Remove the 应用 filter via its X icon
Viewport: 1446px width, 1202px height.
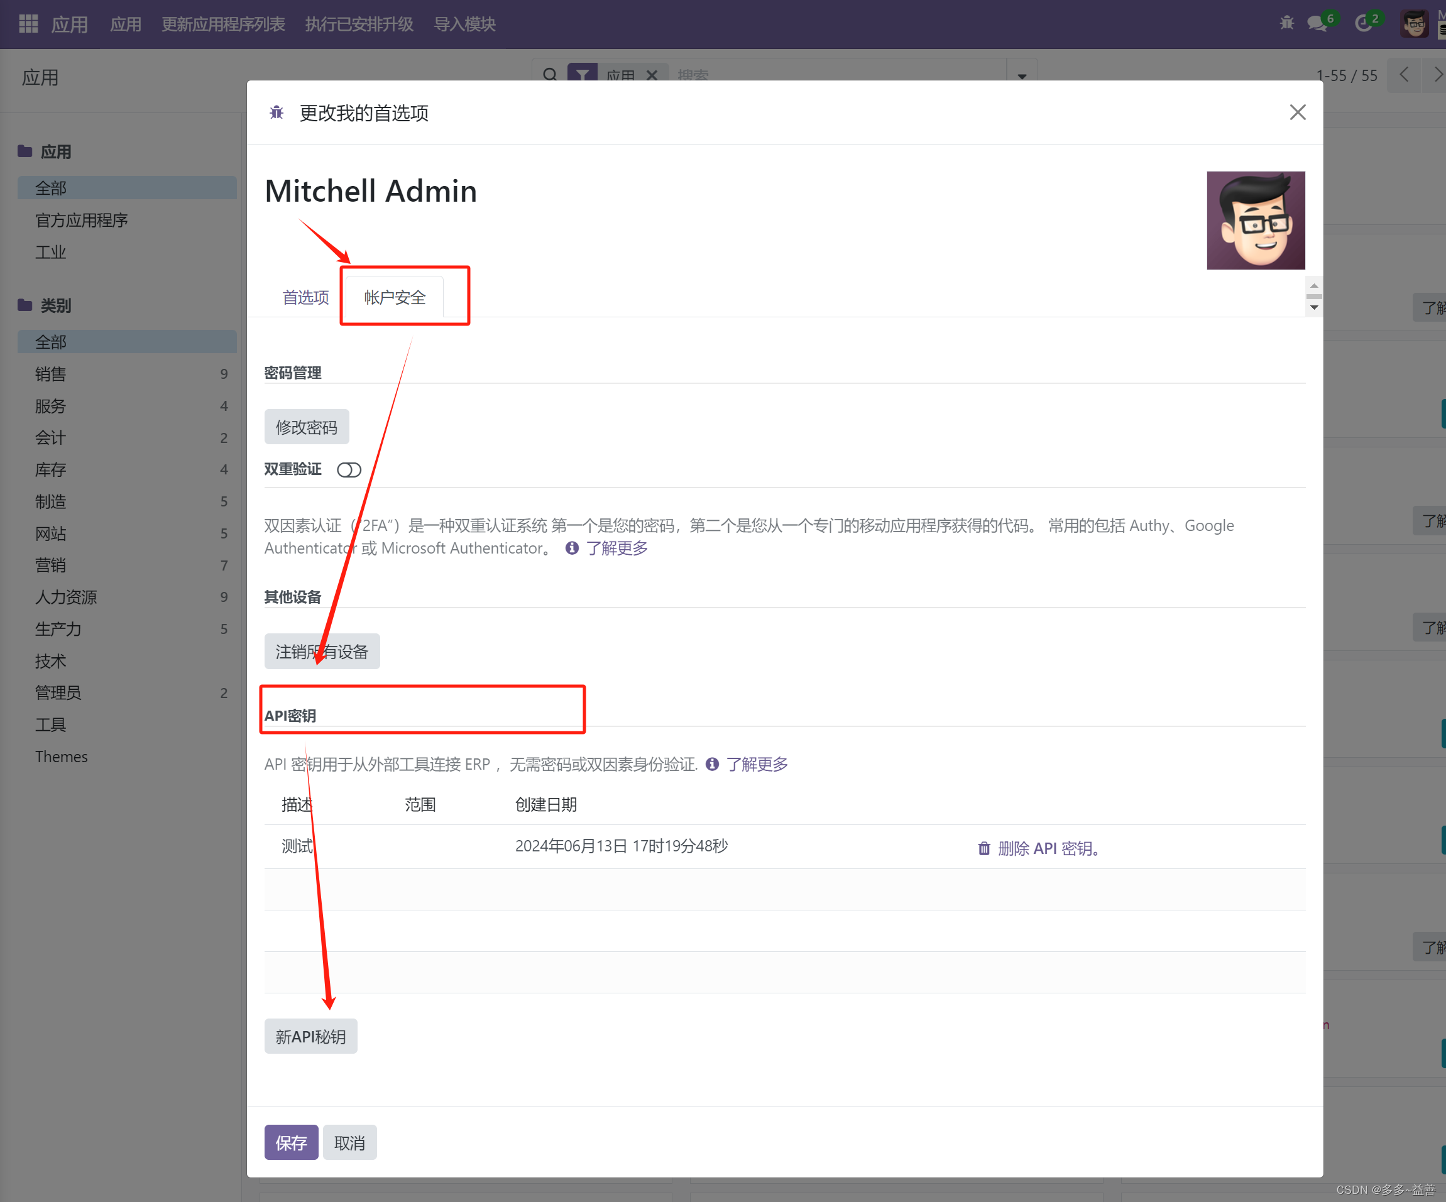point(653,75)
